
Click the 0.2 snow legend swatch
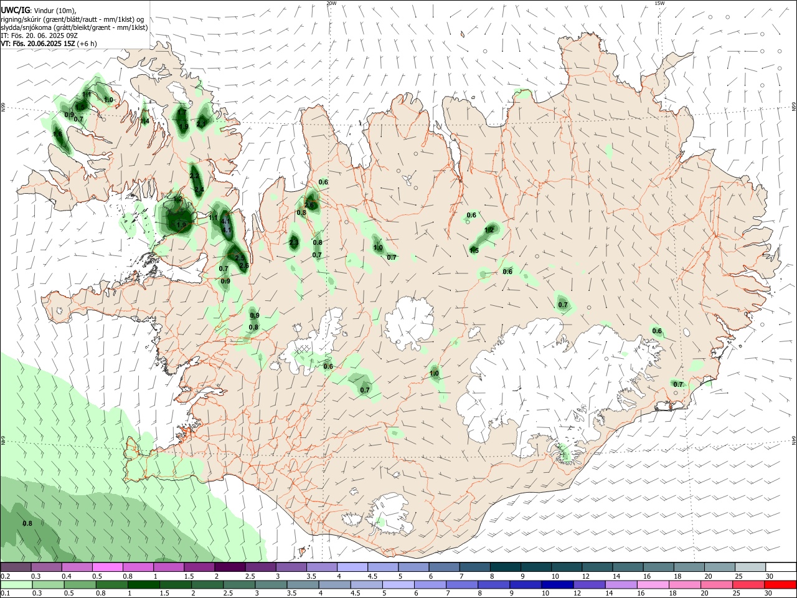pos(16,567)
